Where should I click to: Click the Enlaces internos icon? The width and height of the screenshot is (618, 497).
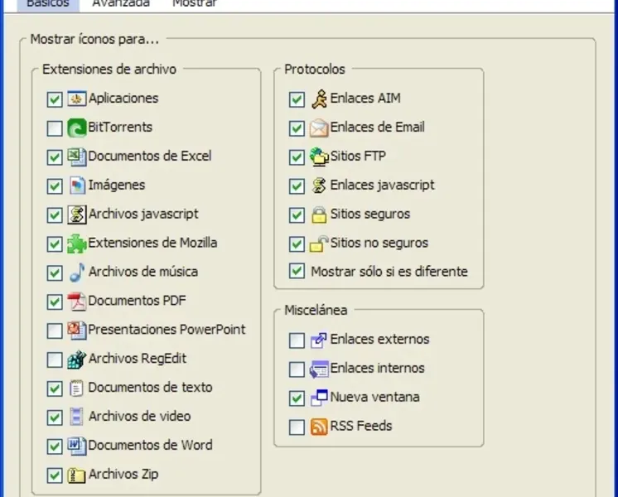pyautogui.click(x=319, y=369)
